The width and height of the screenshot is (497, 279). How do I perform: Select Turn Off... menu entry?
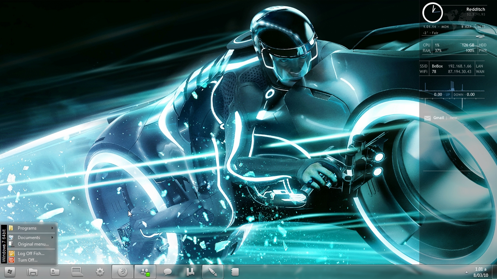[32, 260]
